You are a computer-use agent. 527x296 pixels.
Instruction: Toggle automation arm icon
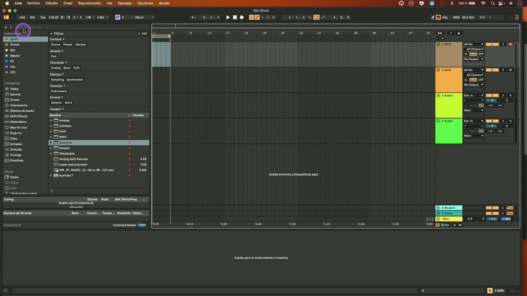pos(257,17)
